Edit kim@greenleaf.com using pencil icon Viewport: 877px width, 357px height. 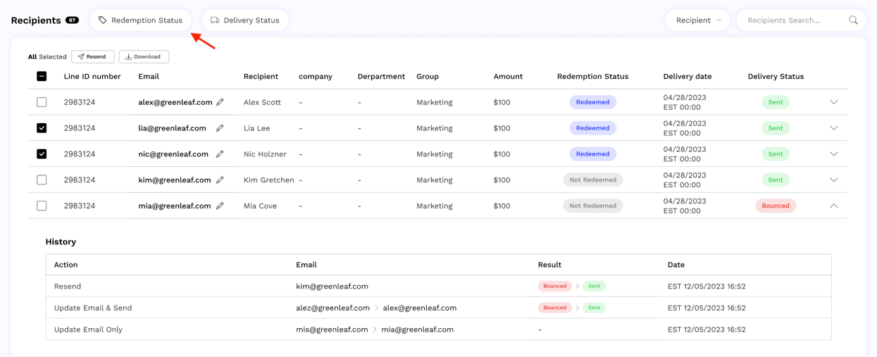coord(220,180)
